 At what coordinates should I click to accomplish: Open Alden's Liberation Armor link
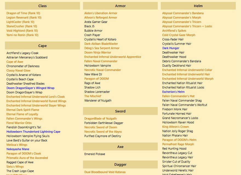pyautogui.click(x=101, y=13)
